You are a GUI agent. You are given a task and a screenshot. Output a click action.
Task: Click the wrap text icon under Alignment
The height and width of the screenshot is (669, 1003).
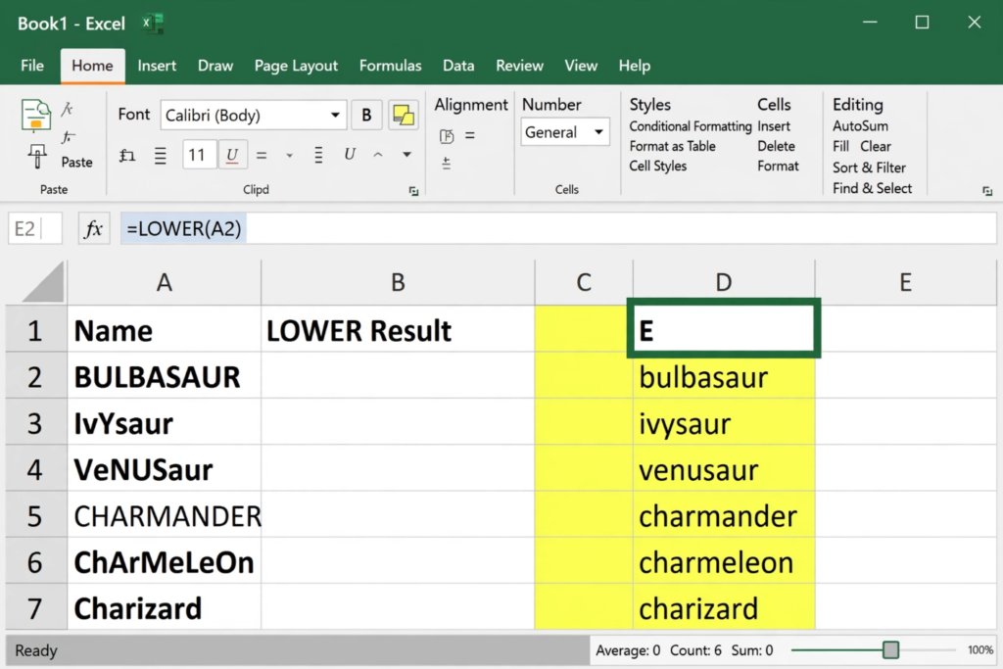tap(447, 135)
